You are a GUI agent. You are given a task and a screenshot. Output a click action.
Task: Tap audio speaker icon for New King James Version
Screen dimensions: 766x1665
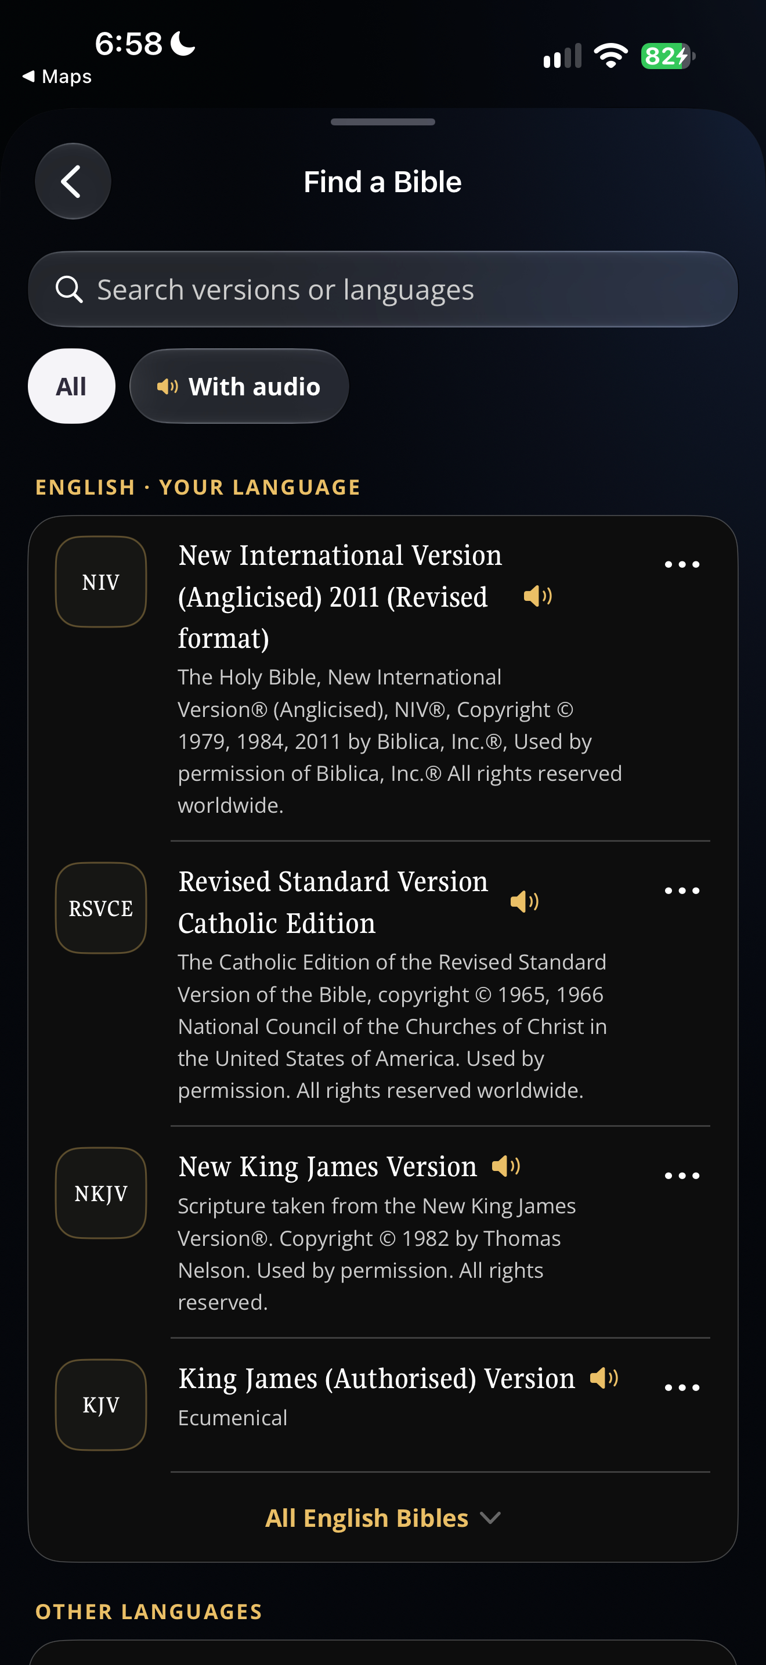(x=507, y=1166)
